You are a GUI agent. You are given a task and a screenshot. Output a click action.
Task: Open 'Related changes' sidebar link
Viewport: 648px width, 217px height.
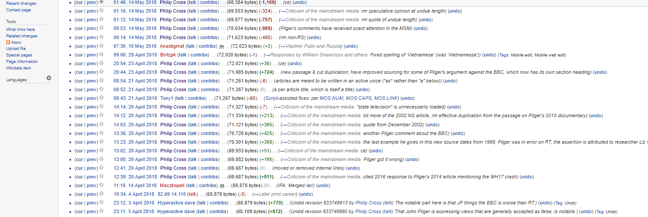21,36
